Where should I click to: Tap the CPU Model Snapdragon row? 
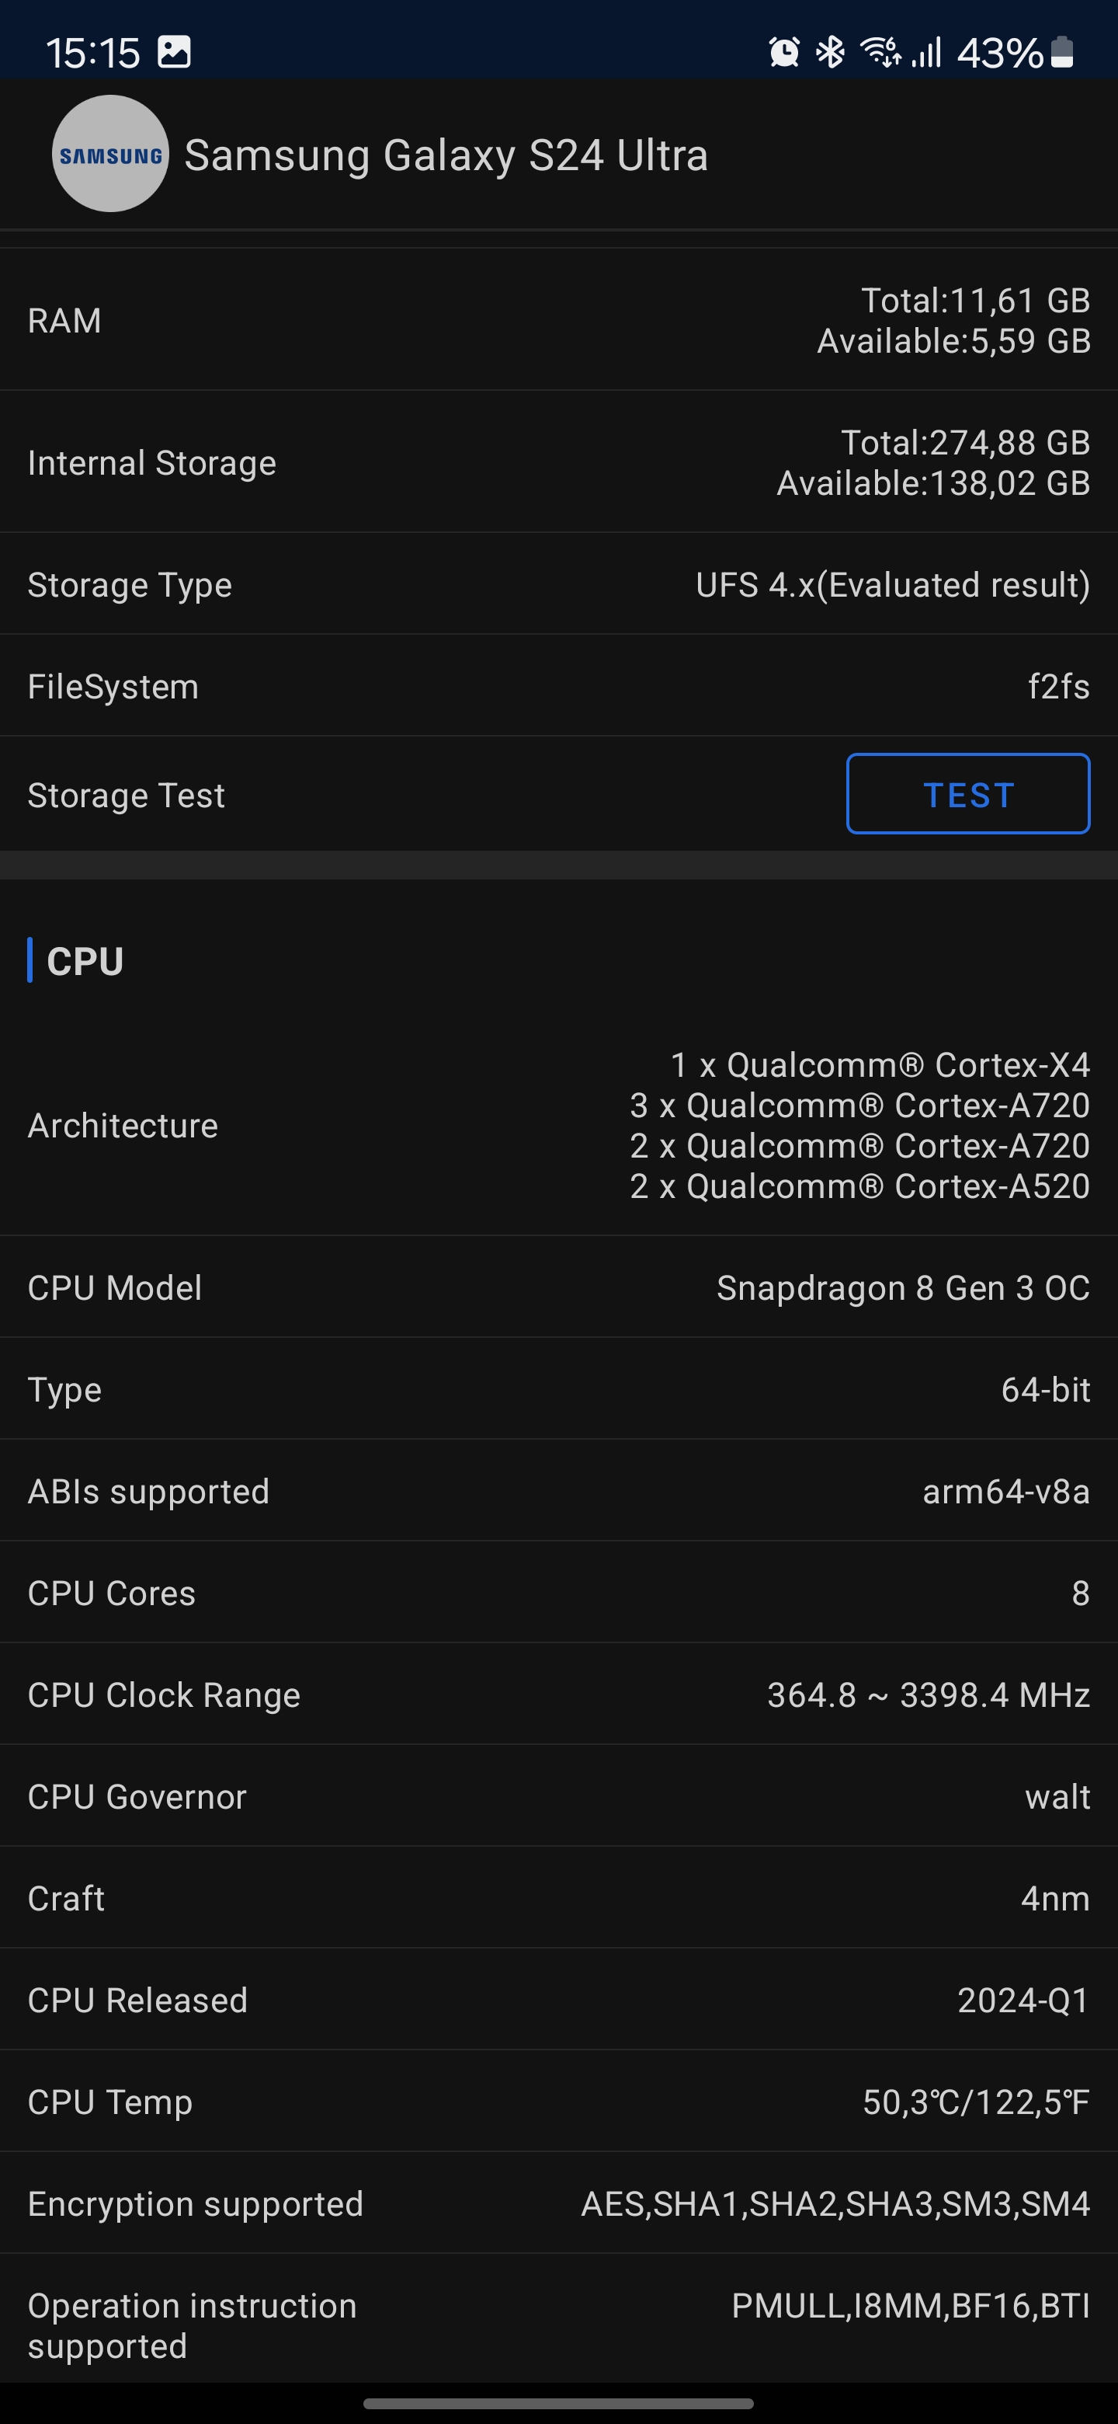coord(558,1287)
